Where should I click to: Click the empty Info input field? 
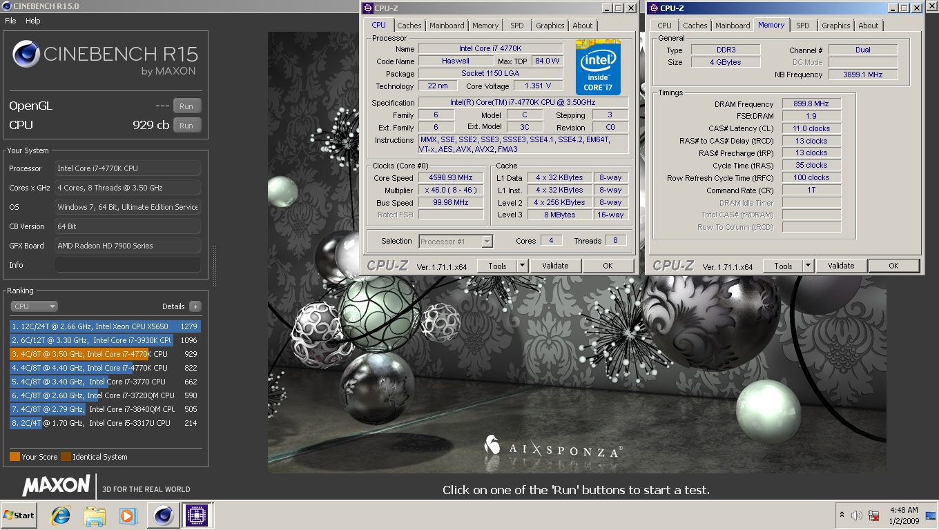click(128, 265)
